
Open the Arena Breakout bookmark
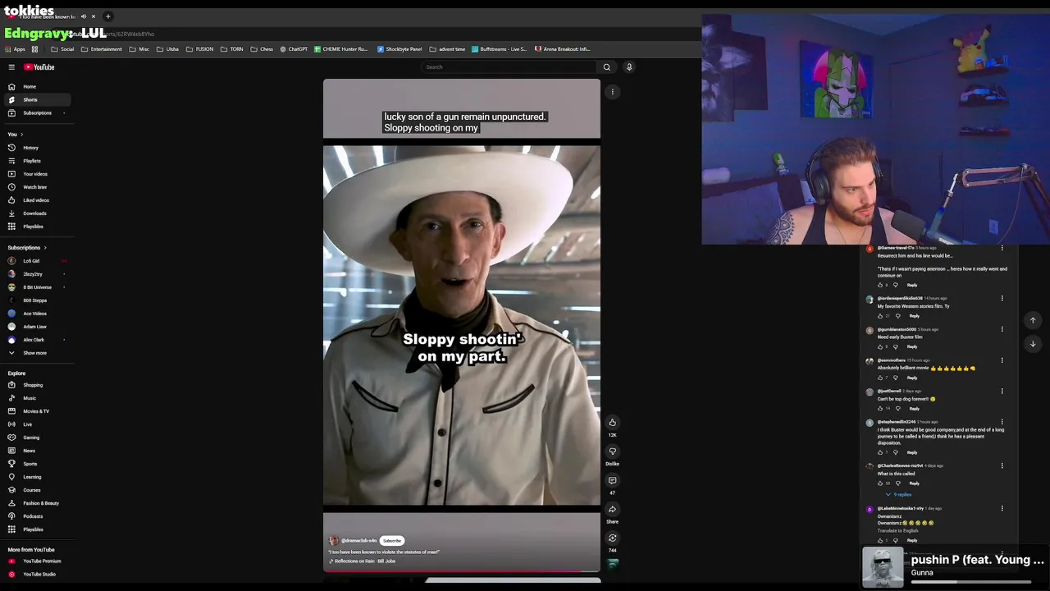563,49
